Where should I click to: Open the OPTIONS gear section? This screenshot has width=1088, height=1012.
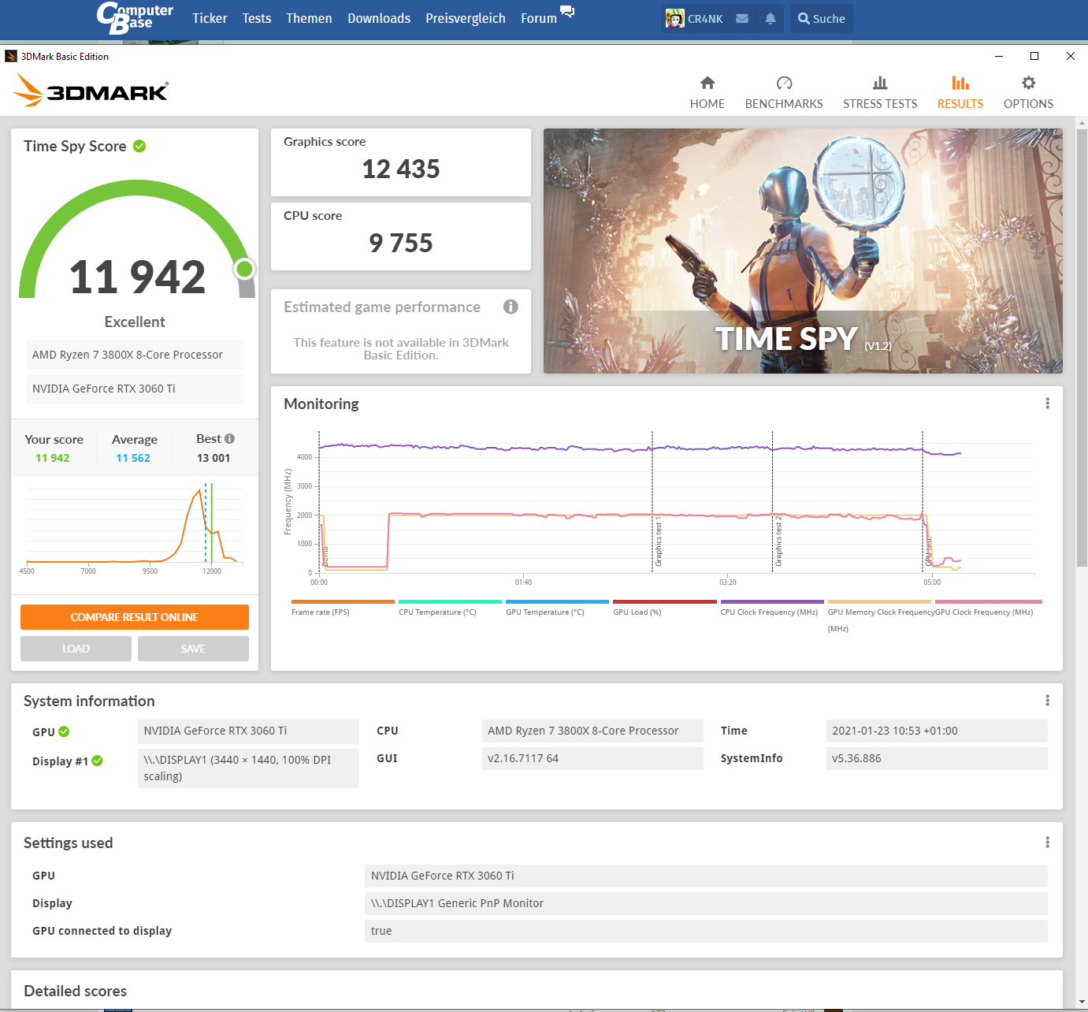(x=1028, y=93)
